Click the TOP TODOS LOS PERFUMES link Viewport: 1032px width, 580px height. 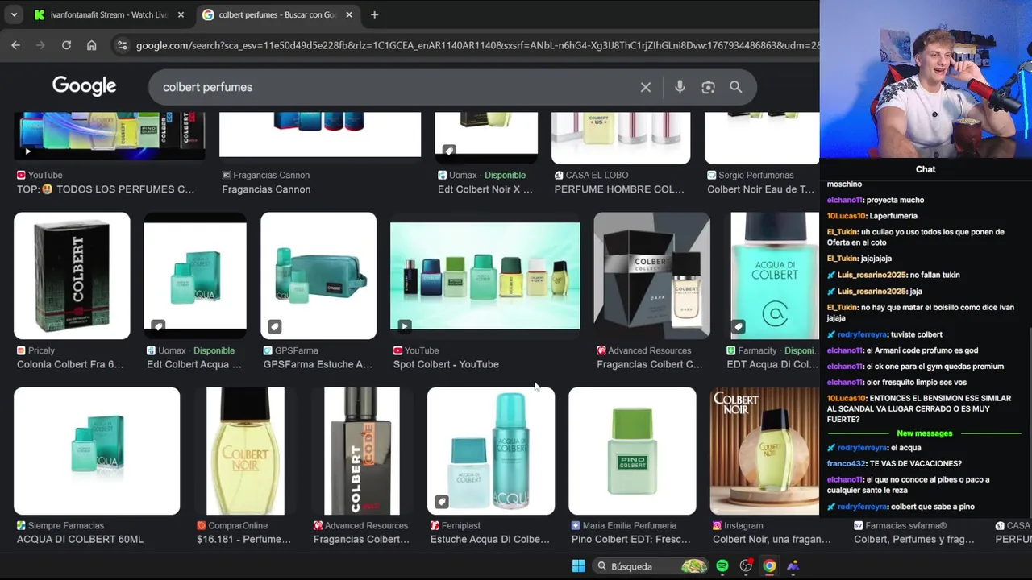click(106, 189)
